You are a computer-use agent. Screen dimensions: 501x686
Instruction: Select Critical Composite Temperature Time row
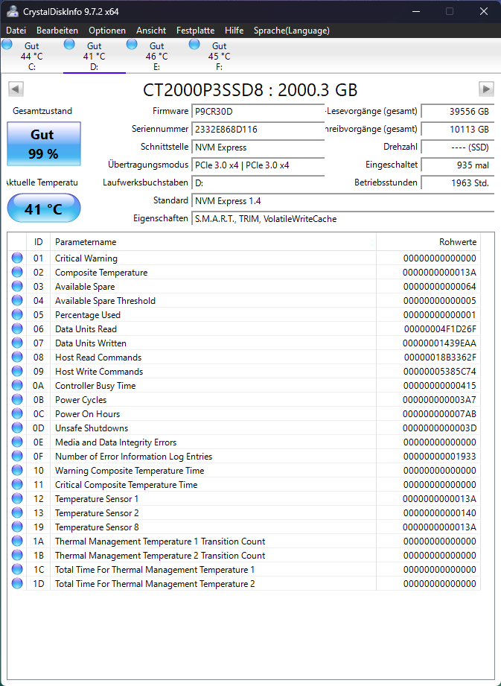[x=244, y=485]
